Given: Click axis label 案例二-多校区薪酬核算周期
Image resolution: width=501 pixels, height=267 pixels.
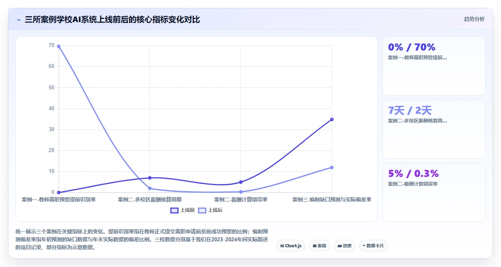Looking at the screenshot, I should [x=150, y=199].
